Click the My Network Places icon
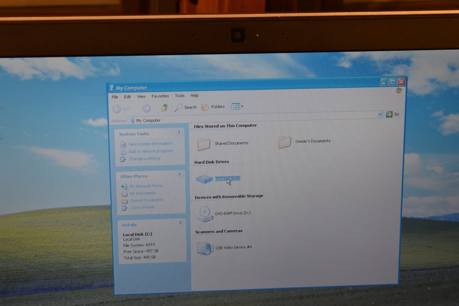 (124, 187)
